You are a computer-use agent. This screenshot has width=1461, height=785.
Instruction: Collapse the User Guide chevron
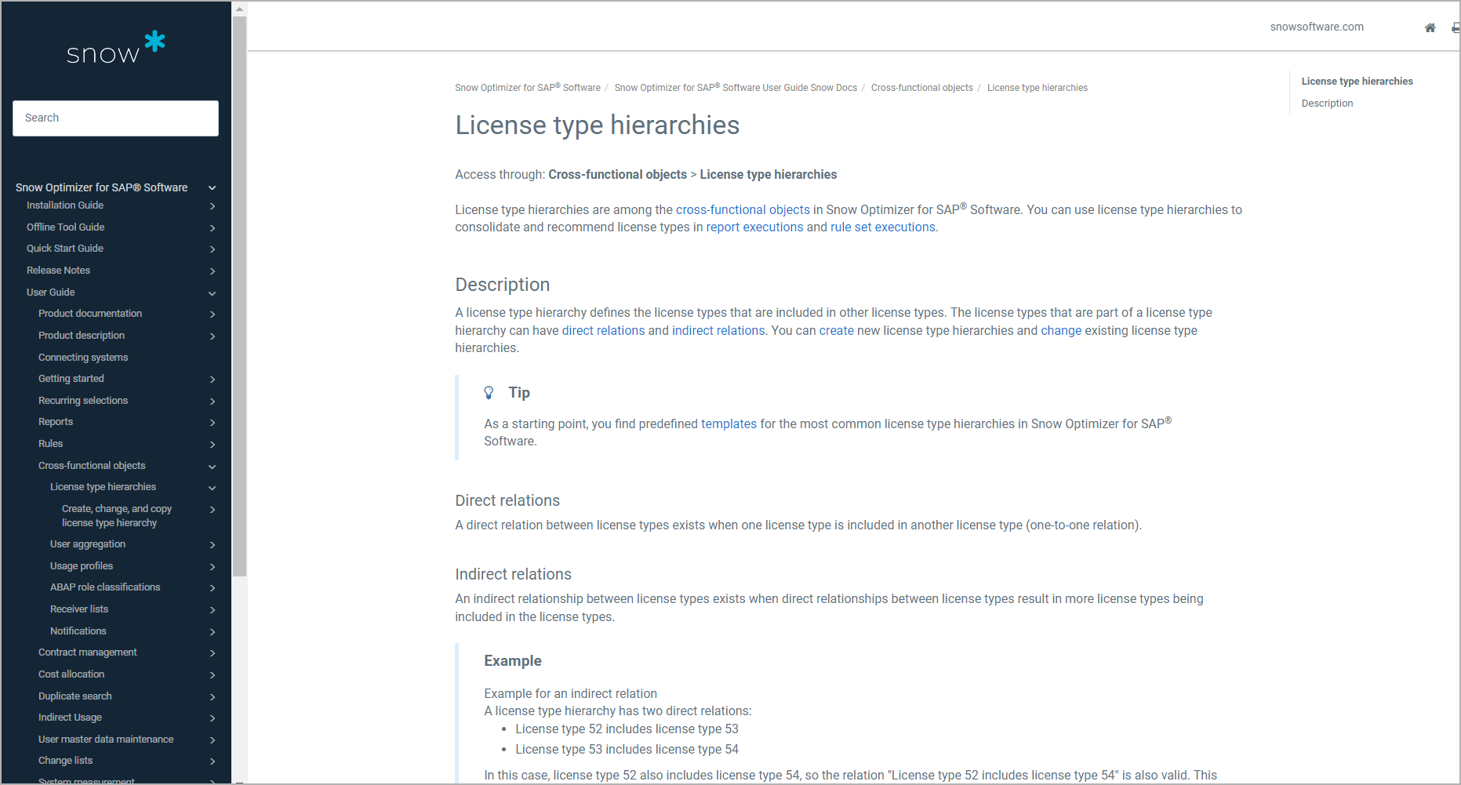(212, 293)
